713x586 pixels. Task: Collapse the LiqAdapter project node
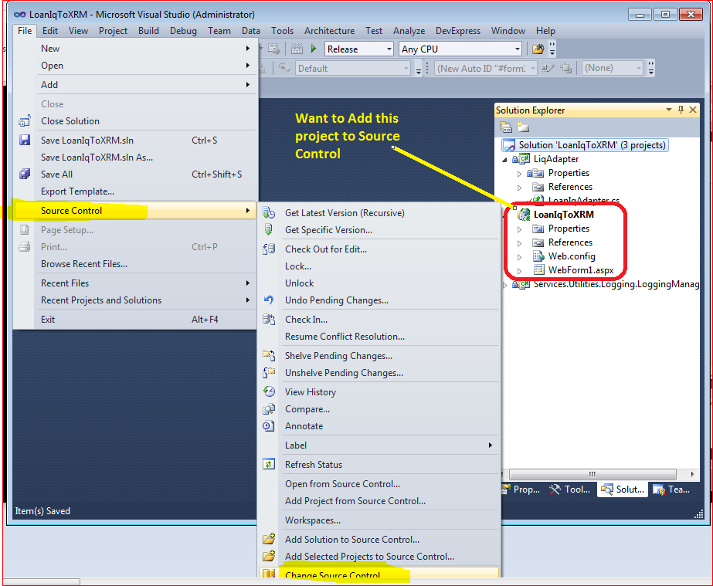pos(504,160)
